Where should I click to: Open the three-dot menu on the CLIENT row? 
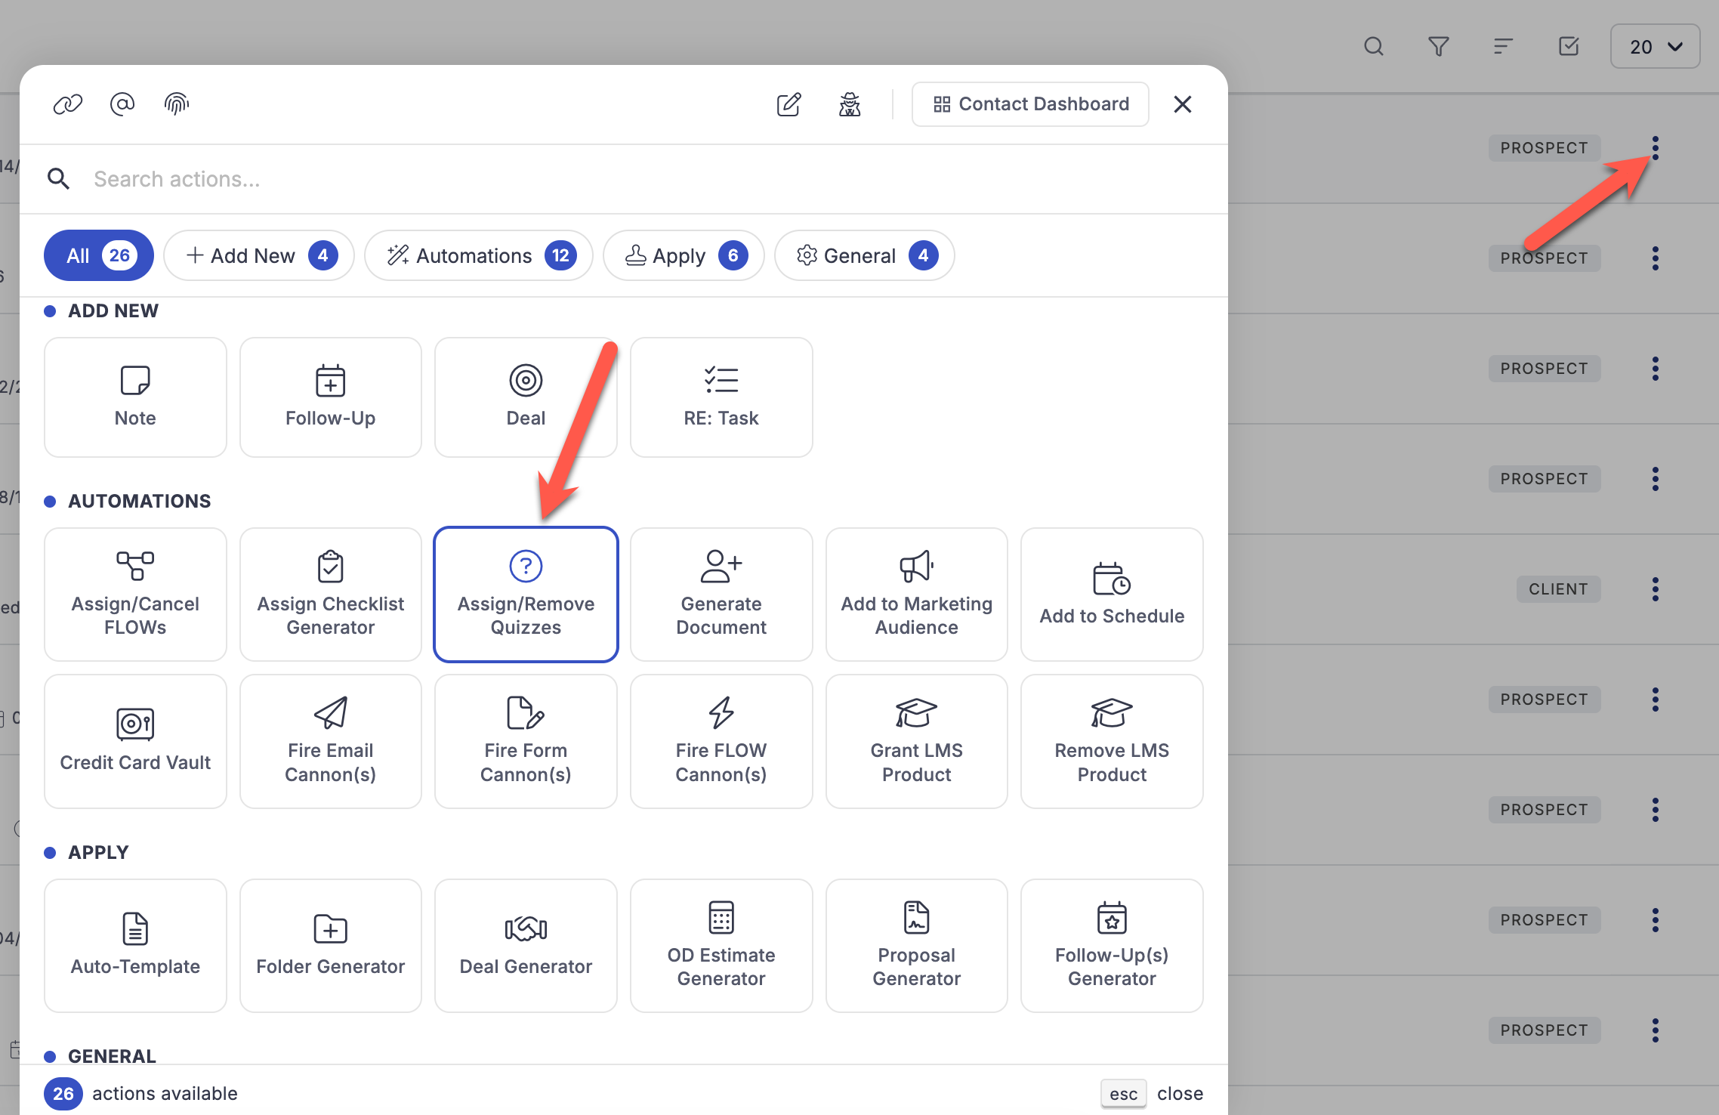1656,589
